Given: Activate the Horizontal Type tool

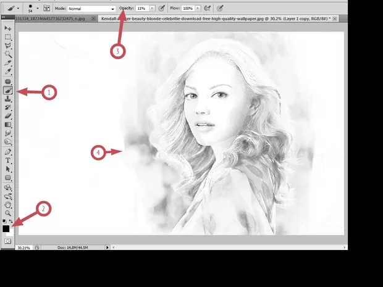Looking at the screenshot, I should [x=8, y=160].
